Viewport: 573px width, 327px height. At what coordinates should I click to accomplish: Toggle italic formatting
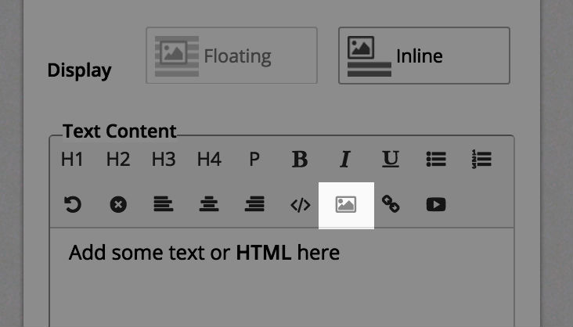345,160
